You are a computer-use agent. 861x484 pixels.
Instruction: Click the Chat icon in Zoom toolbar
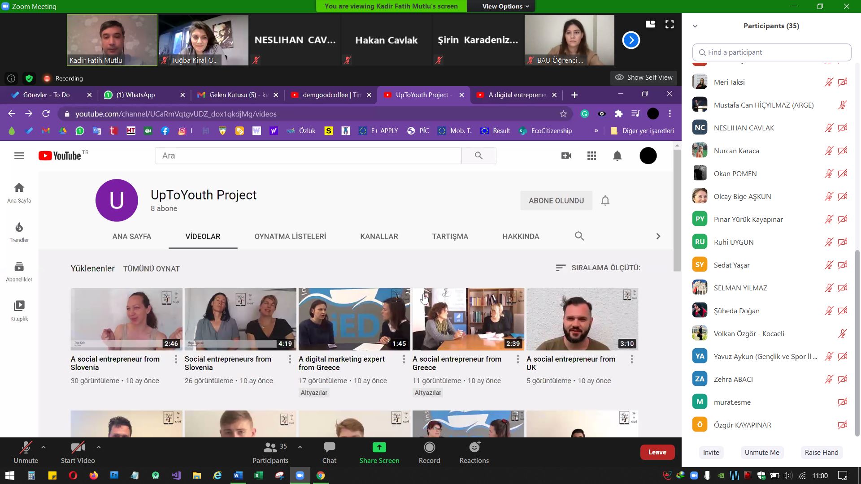click(x=330, y=452)
